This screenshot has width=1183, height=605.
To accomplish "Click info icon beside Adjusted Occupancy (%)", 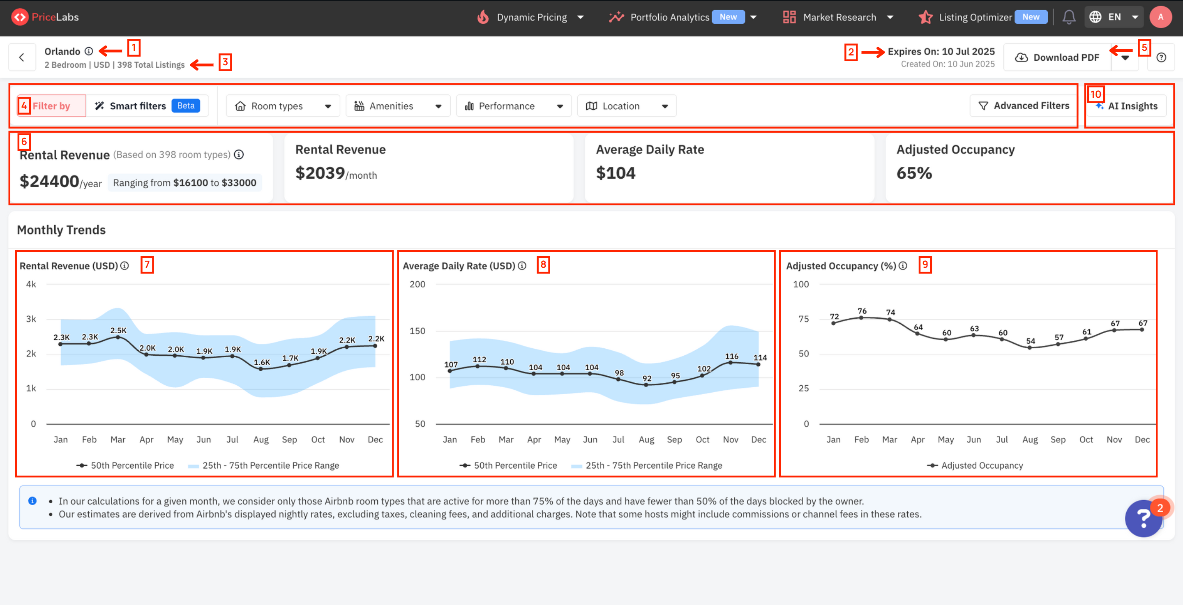I will (x=903, y=266).
